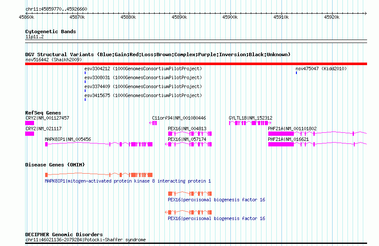The image size is (379, 246).
Task: Click the 45870k ruler tick label
Action: coord(77,17)
